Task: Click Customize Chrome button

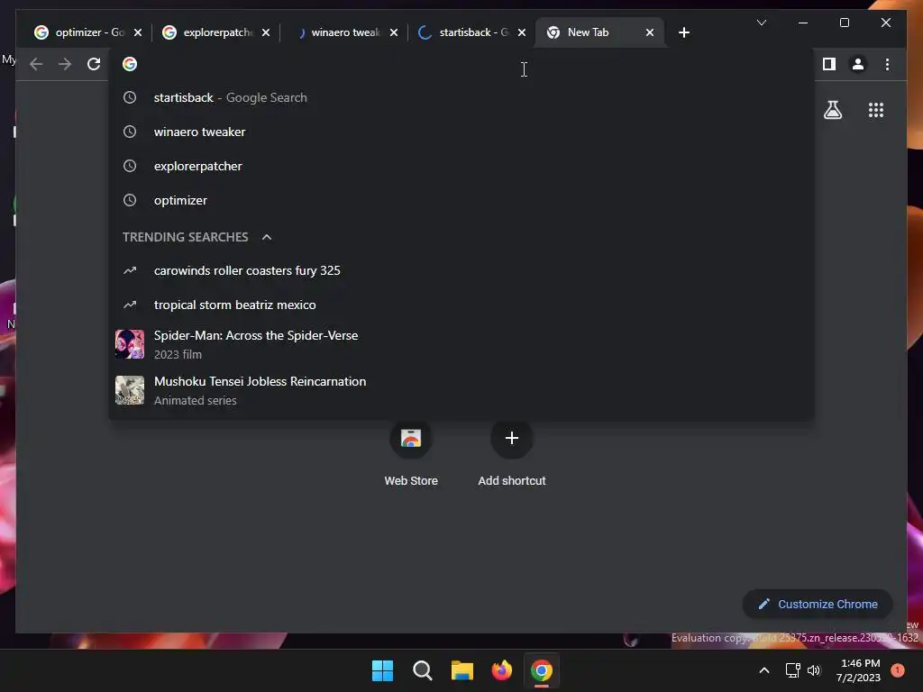Action: coord(818,605)
